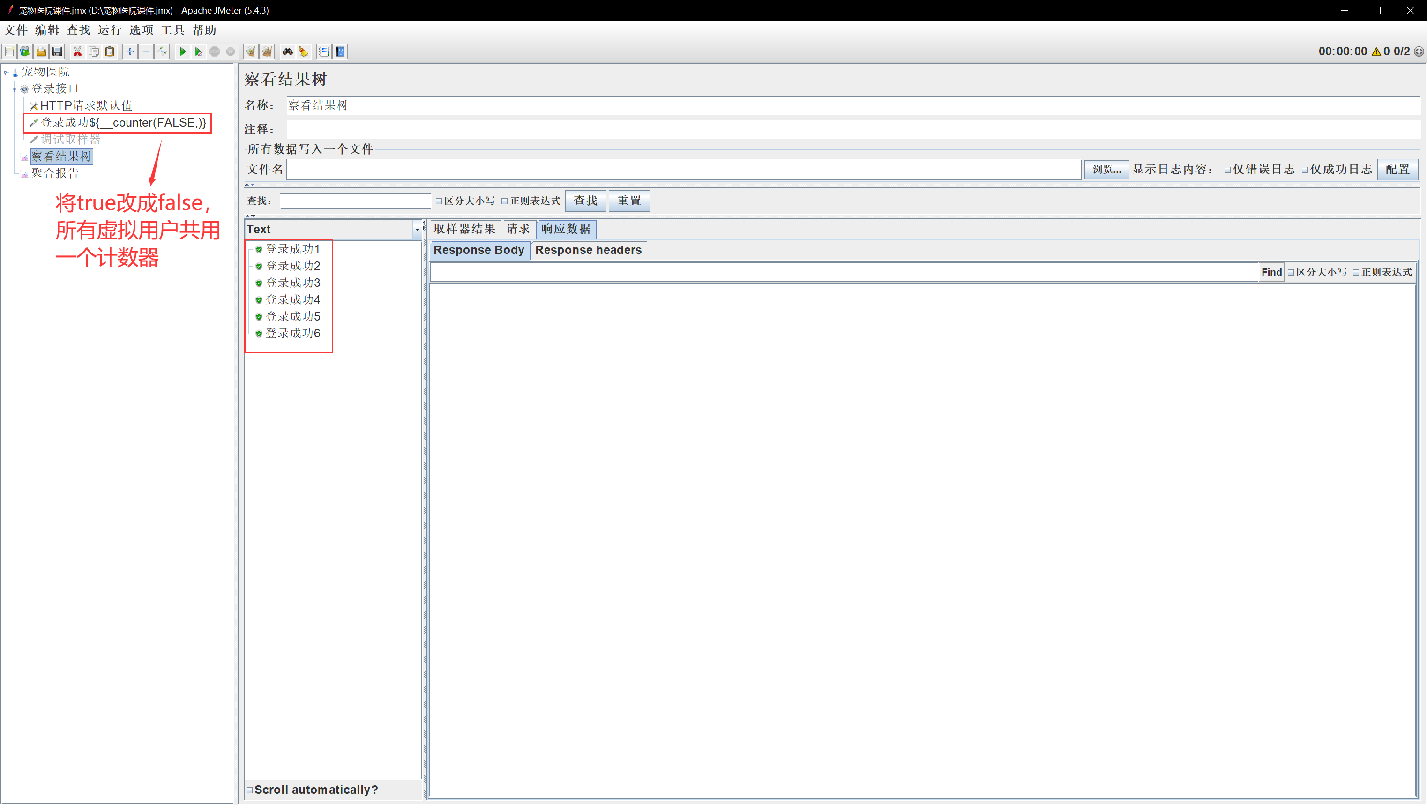1427x805 pixels.
Task: Click the Clear All double broom icon
Action: click(x=267, y=52)
